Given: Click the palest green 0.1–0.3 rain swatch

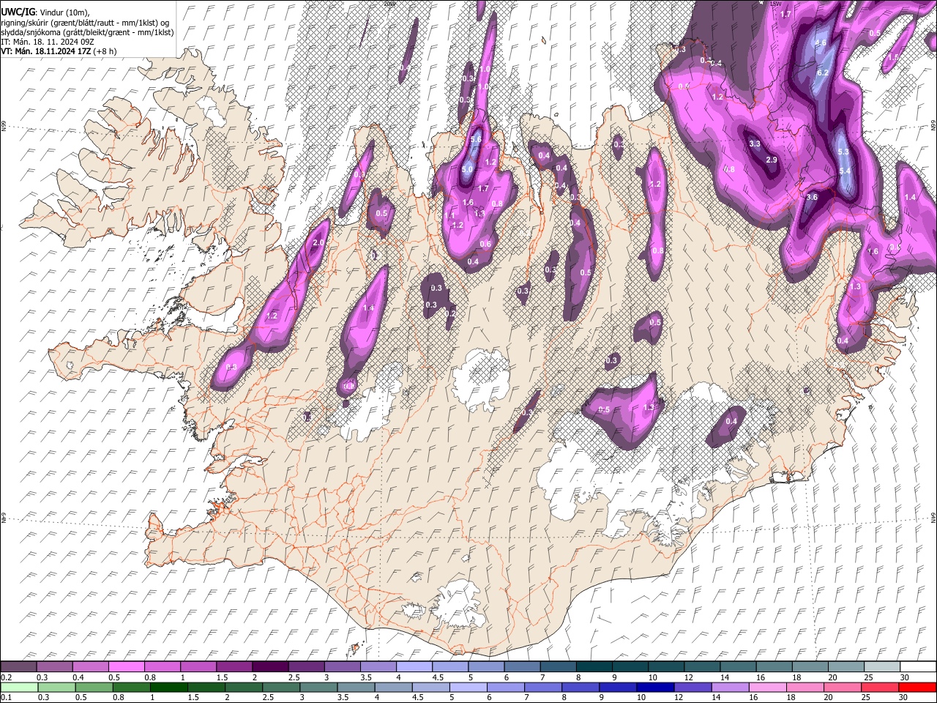Looking at the screenshot, I should pyautogui.click(x=20, y=687).
